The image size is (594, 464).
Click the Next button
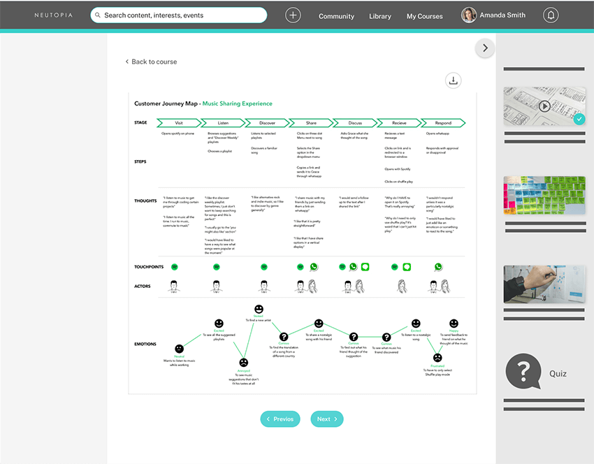coord(326,419)
